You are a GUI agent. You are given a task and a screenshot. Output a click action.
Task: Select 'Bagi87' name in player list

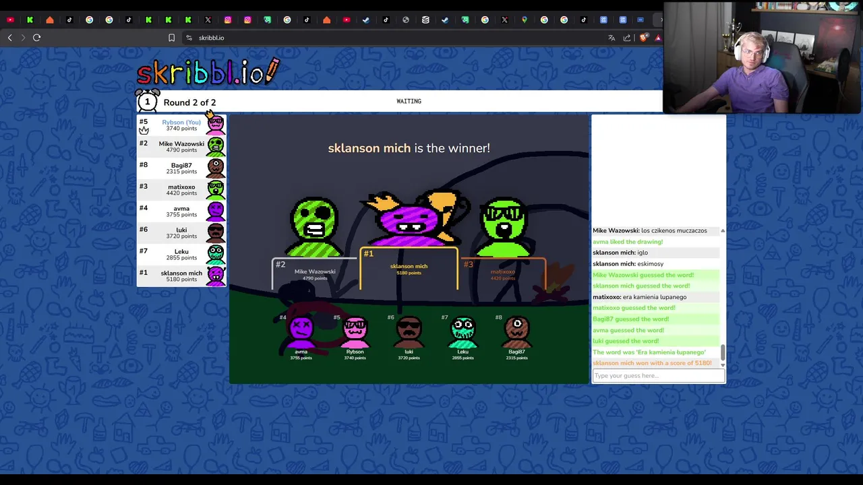pos(181,165)
